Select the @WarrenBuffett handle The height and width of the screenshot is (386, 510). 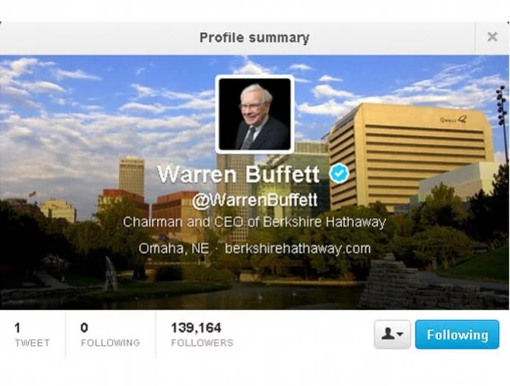255,200
